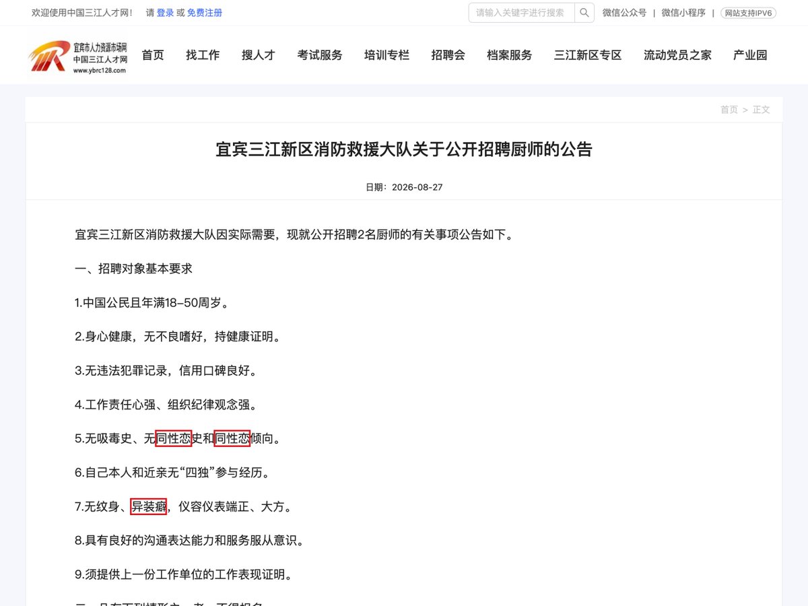Click the announcement title about 公开招聘厨师
This screenshot has width=808, height=606.
coord(404,149)
